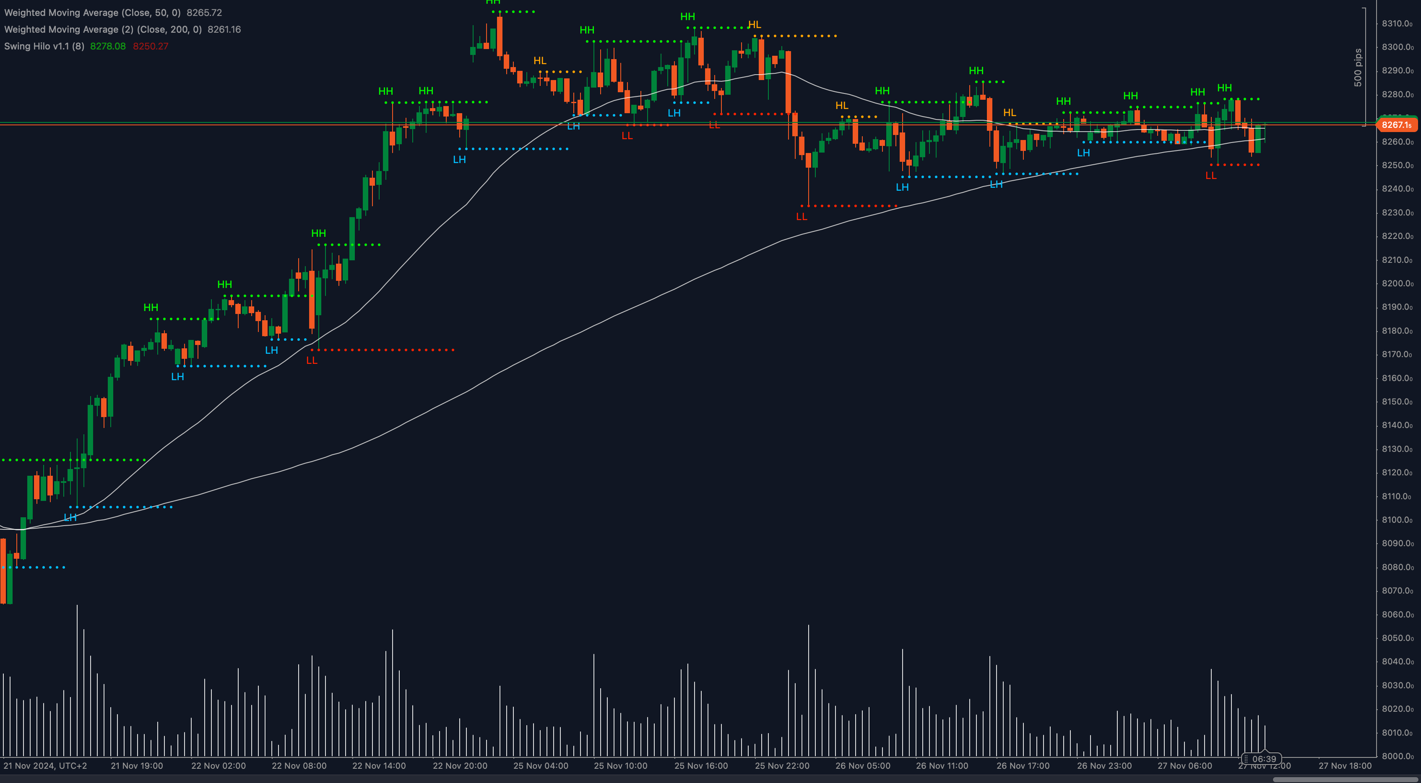Click the 8050.0 price axis label
The image size is (1421, 783).
click(x=1397, y=638)
